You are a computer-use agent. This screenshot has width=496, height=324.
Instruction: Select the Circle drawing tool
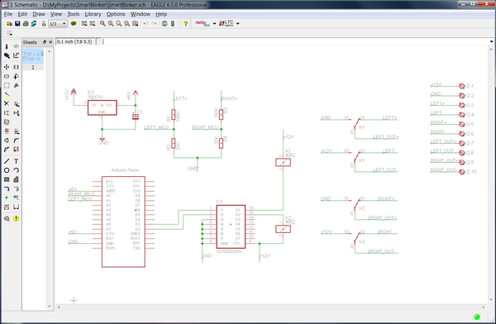pyautogui.click(x=7, y=170)
